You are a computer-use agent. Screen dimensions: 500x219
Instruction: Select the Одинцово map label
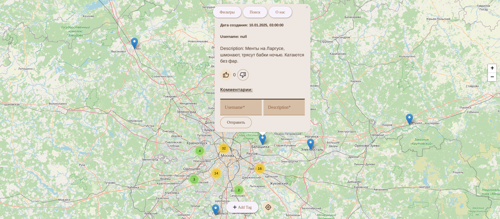192,169
